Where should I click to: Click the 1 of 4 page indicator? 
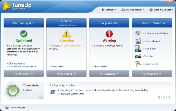pyautogui.click(x=164, y=97)
